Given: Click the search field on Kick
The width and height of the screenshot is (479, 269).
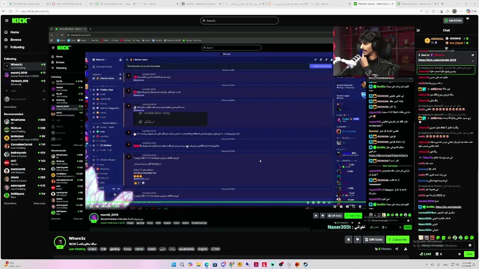Looking at the screenshot, I should tap(239, 21).
